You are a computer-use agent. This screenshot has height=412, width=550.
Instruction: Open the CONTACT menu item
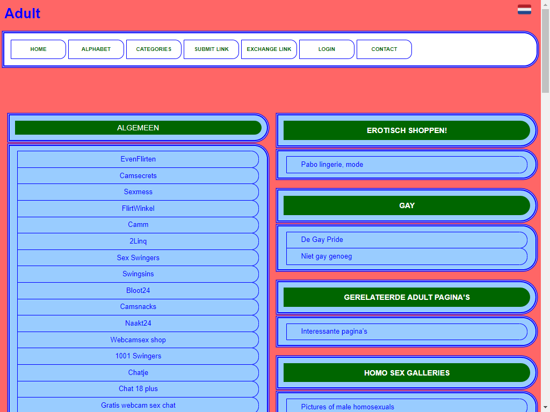click(x=384, y=49)
